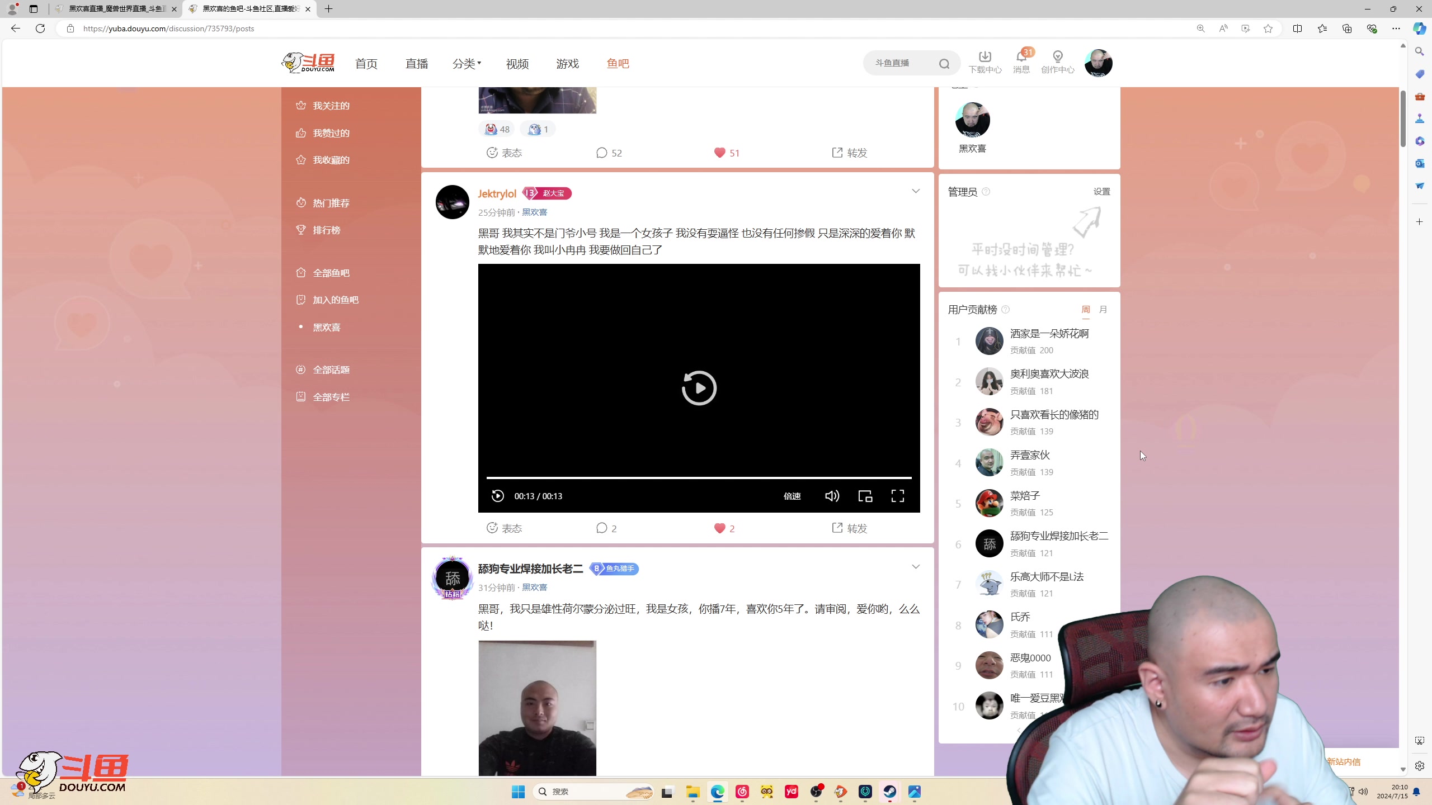The width and height of the screenshot is (1432, 805).
Task: Open the 直播 navigation item
Action: [417, 64]
